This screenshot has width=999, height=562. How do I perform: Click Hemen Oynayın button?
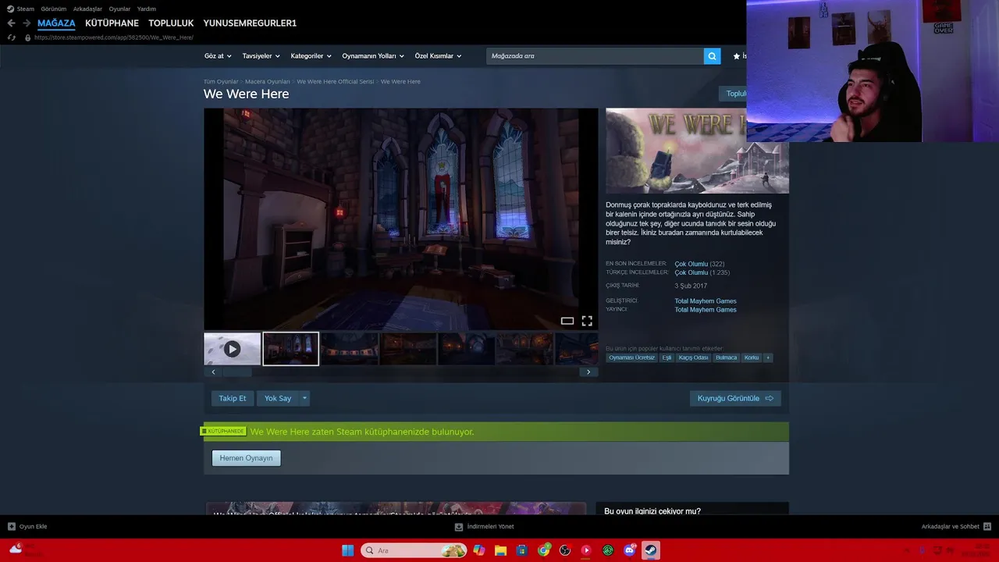246,458
